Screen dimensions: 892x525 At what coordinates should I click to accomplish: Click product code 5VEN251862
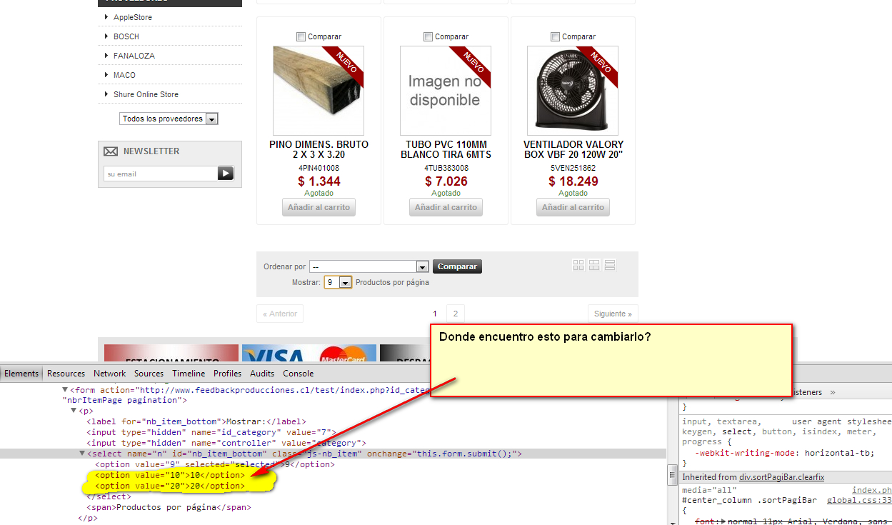click(573, 169)
